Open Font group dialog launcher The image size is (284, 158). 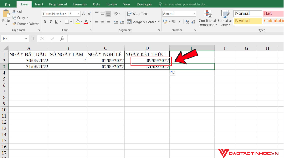tap(91, 30)
